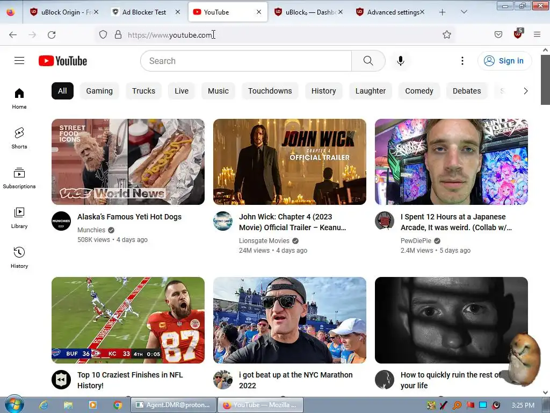Select the Gaming category chip
Viewport: 550px width, 413px height.
pyautogui.click(x=99, y=91)
